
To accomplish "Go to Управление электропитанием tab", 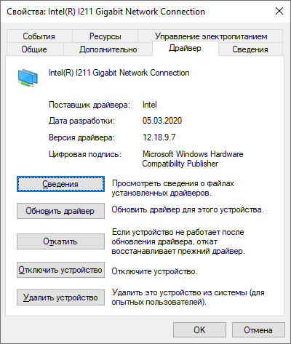I will (210, 36).
